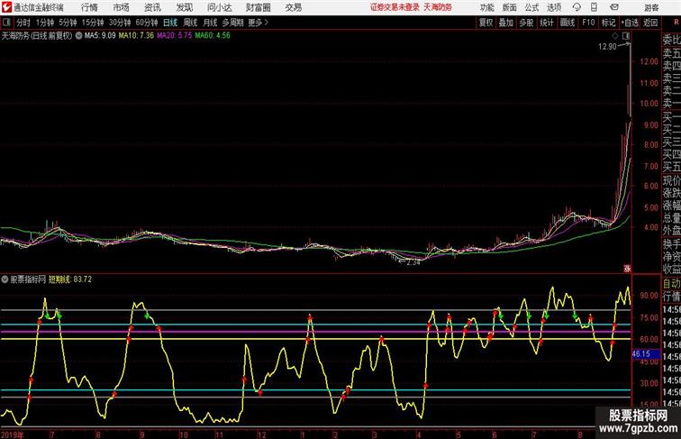This screenshot has height=439, width=681.
Task: Click 证券交易未登录 login status text
Action: (x=395, y=7)
